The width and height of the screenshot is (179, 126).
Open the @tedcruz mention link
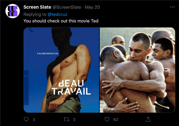click(x=57, y=14)
